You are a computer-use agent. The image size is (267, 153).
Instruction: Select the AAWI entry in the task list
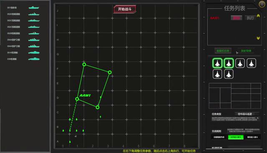coord(214,18)
